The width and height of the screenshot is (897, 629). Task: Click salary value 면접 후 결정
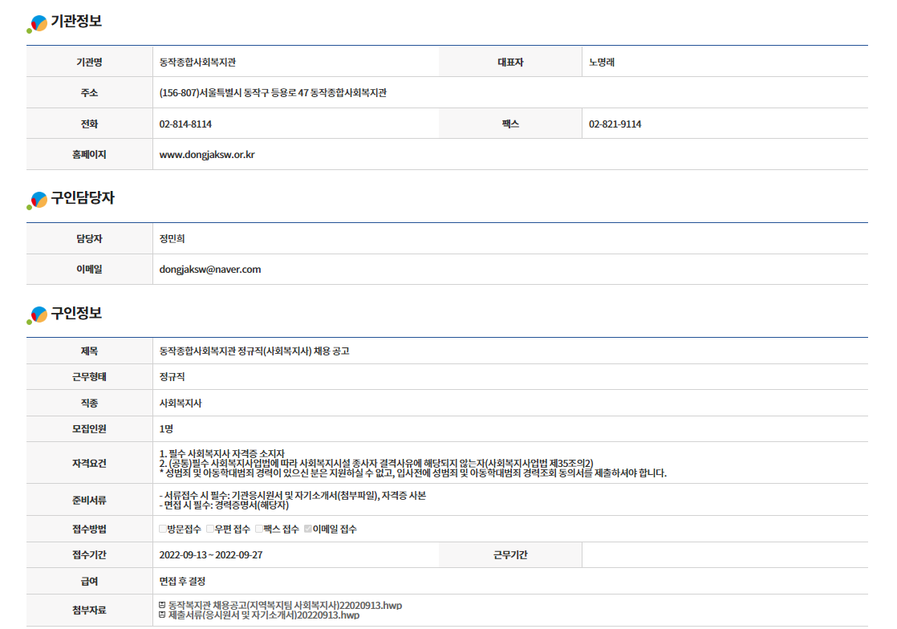182,582
